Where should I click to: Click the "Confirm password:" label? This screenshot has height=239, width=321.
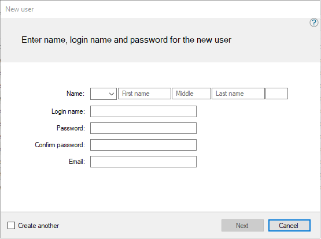click(60, 145)
